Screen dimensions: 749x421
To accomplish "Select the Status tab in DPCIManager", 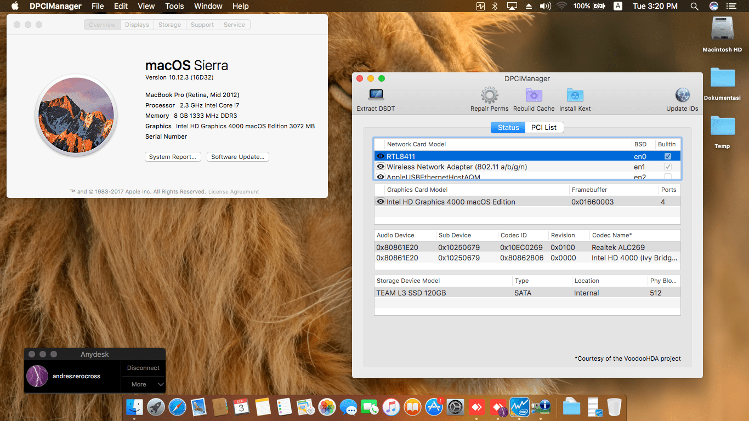I will [x=508, y=127].
